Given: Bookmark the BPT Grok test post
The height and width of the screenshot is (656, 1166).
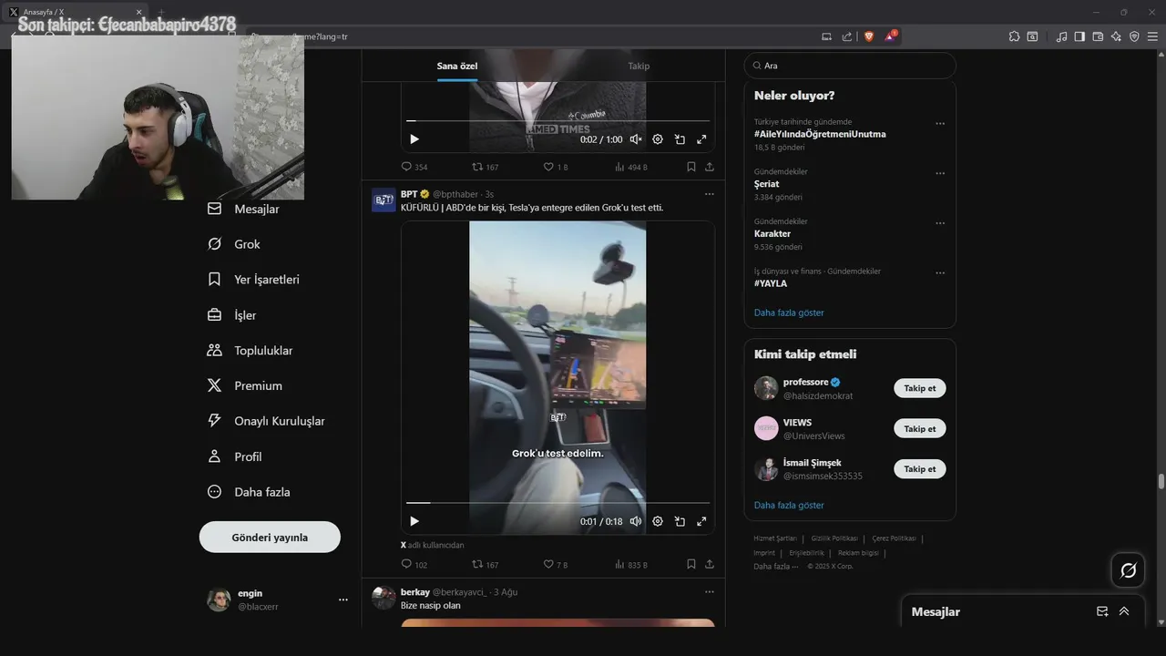Looking at the screenshot, I should [x=691, y=565].
